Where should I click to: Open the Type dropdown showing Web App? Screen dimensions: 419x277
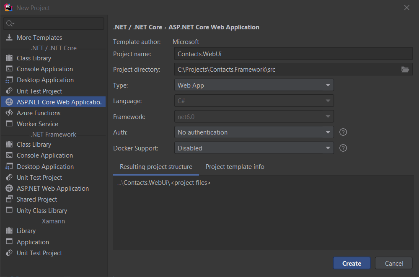click(x=254, y=85)
